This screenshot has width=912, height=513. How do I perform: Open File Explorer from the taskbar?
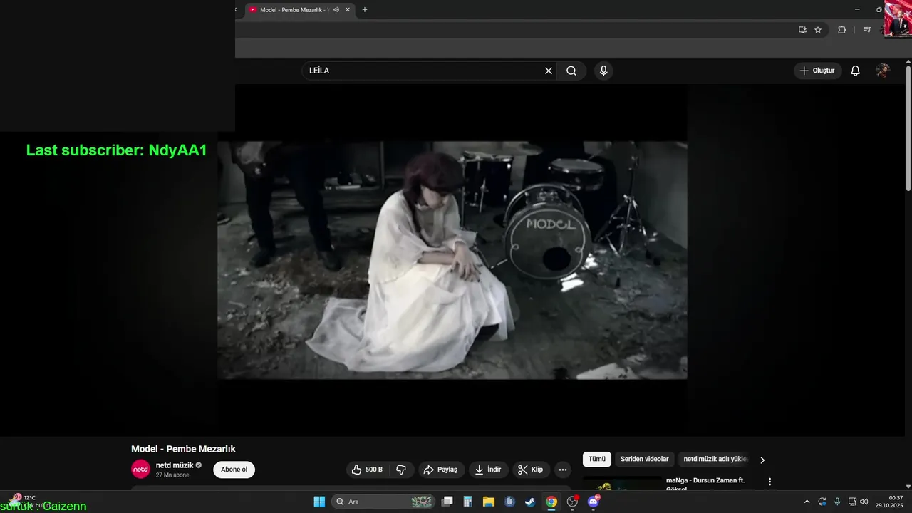[489, 502]
